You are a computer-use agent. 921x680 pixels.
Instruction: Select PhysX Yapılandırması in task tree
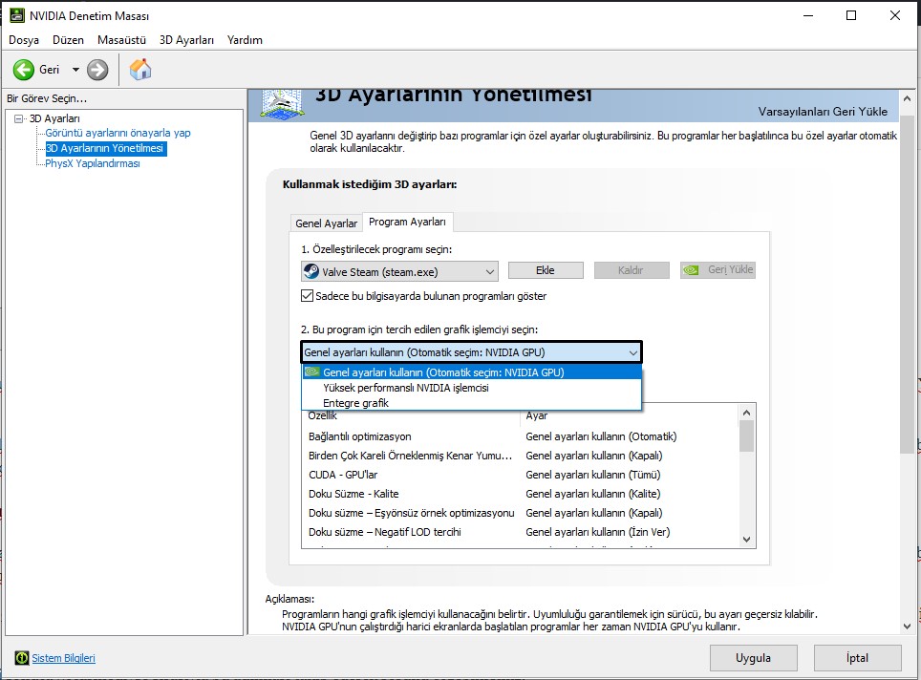93,163
